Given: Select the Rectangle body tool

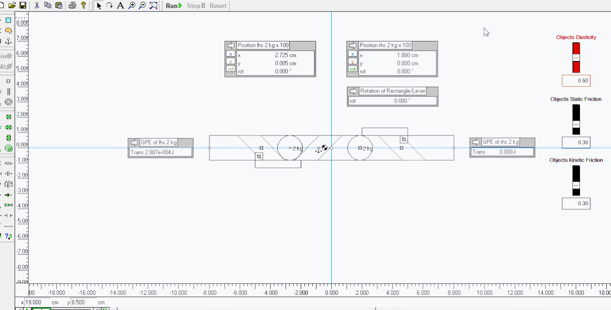Looking at the screenshot, I should [9, 21].
